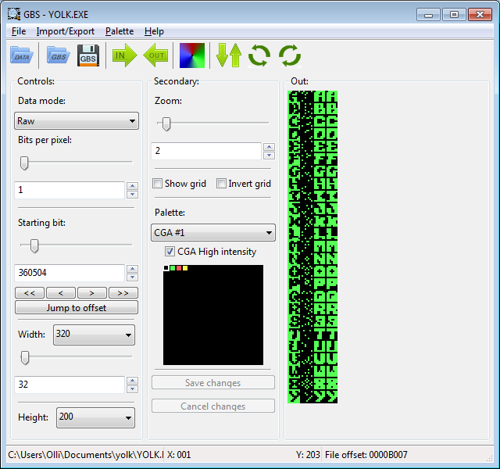This screenshot has height=469, width=500.
Task: Click the green OUT export arrow
Action: (x=156, y=55)
